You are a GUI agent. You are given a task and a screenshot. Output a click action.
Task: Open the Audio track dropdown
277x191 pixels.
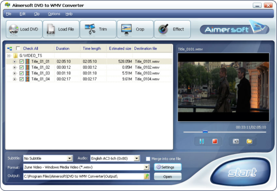pos(137,158)
